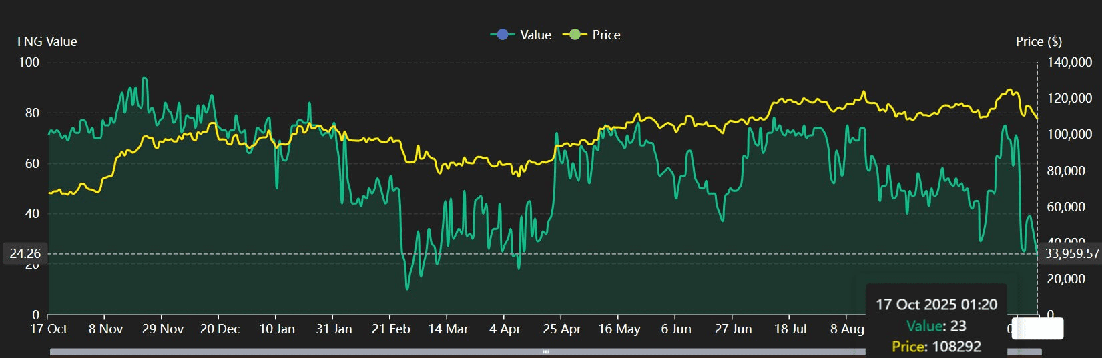Image resolution: width=1102 pixels, height=358 pixels.
Task: Toggle the Price series legend label
Action: 606,35
